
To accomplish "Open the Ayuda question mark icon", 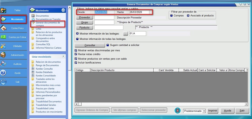I will (x=4, y=73).
